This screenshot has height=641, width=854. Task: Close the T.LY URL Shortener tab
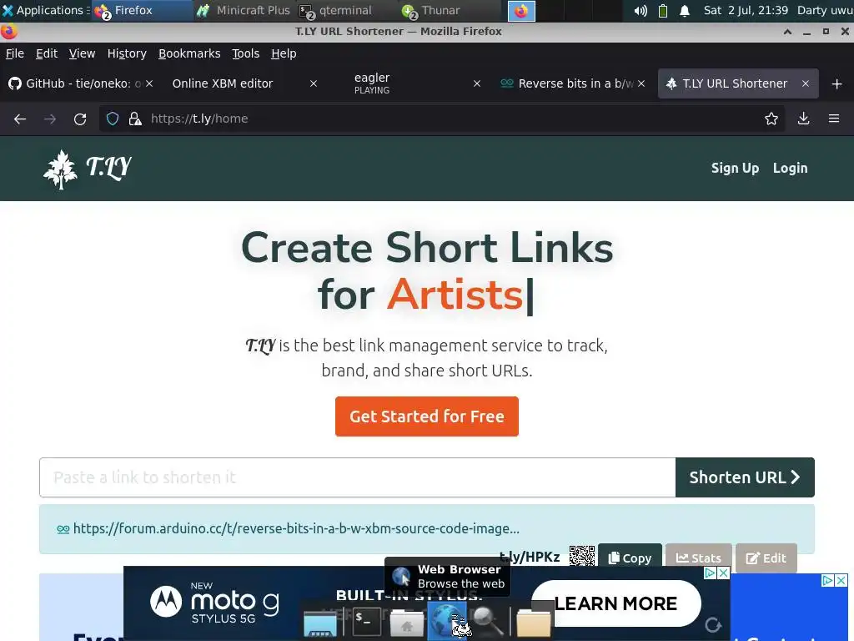805,83
